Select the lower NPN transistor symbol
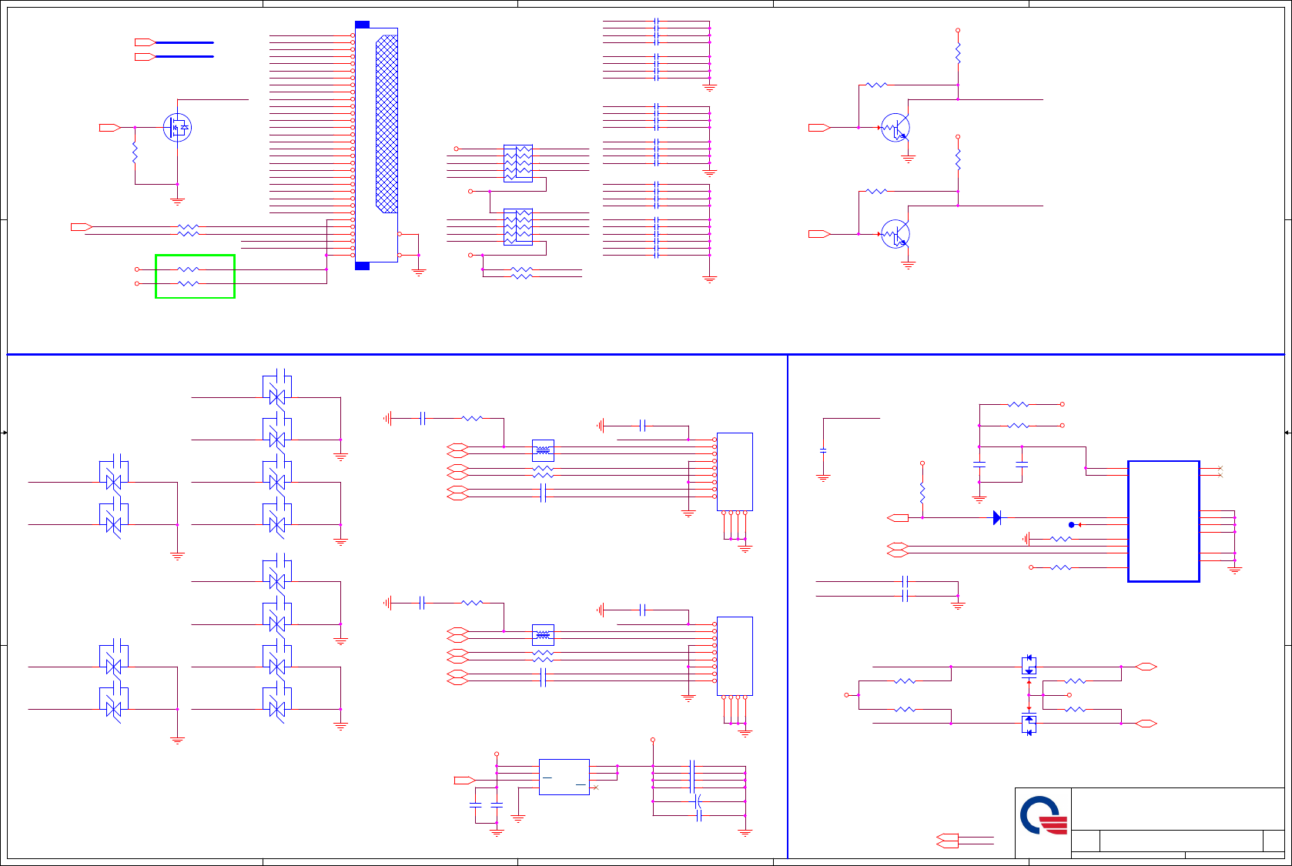This screenshot has height=866, width=1292. 895,234
